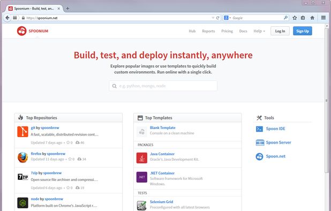Screen dimensions: 331x211
Task: Click the Spoon IDE console icon
Action: 259,129
